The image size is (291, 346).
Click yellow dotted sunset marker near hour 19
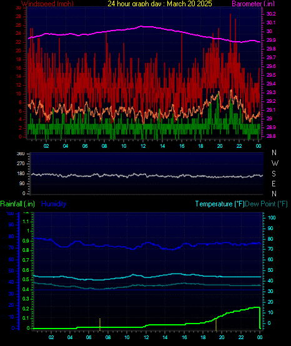point(216,324)
